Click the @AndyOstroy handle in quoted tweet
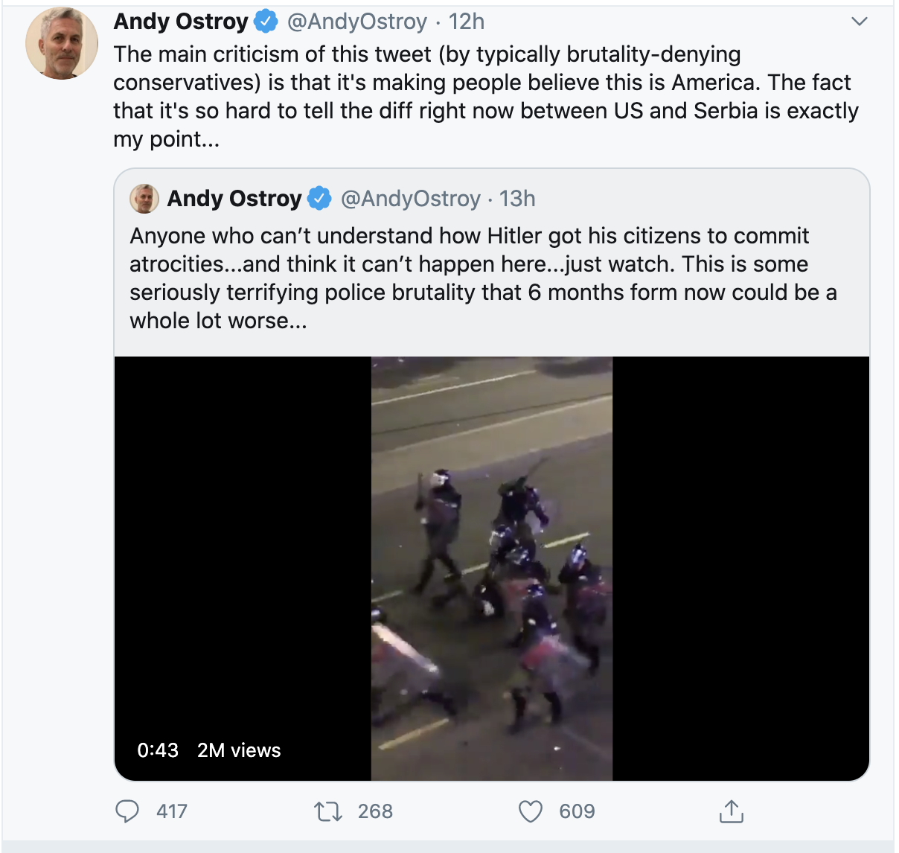The image size is (899, 853). point(411,199)
